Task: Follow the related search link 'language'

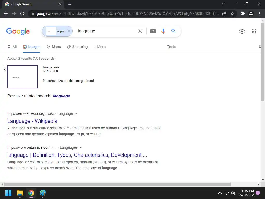Action: (61, 96)
